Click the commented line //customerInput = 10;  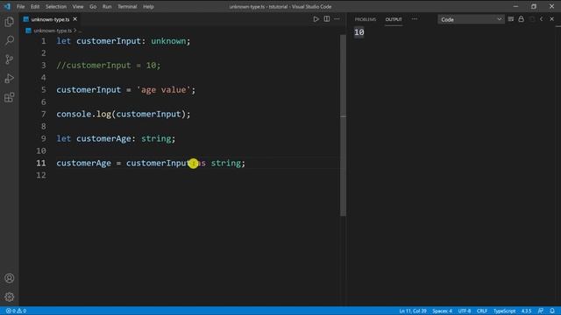(x=109, y=66)
